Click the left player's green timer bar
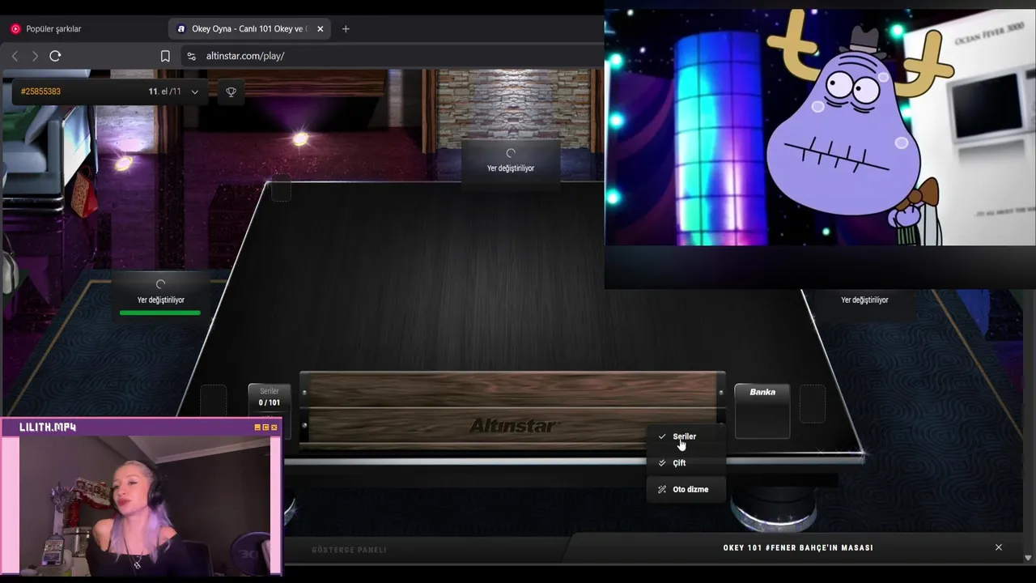Image resolution: width=1036 pixels, height=583 pixels. 159,313
